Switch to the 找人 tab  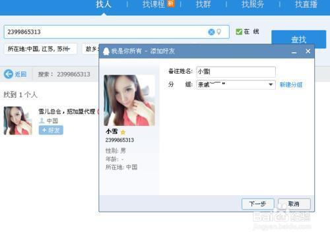coord(104,5)
